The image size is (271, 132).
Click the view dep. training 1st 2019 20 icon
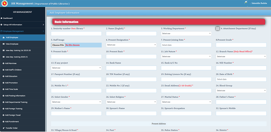click(x=4, y=50)
